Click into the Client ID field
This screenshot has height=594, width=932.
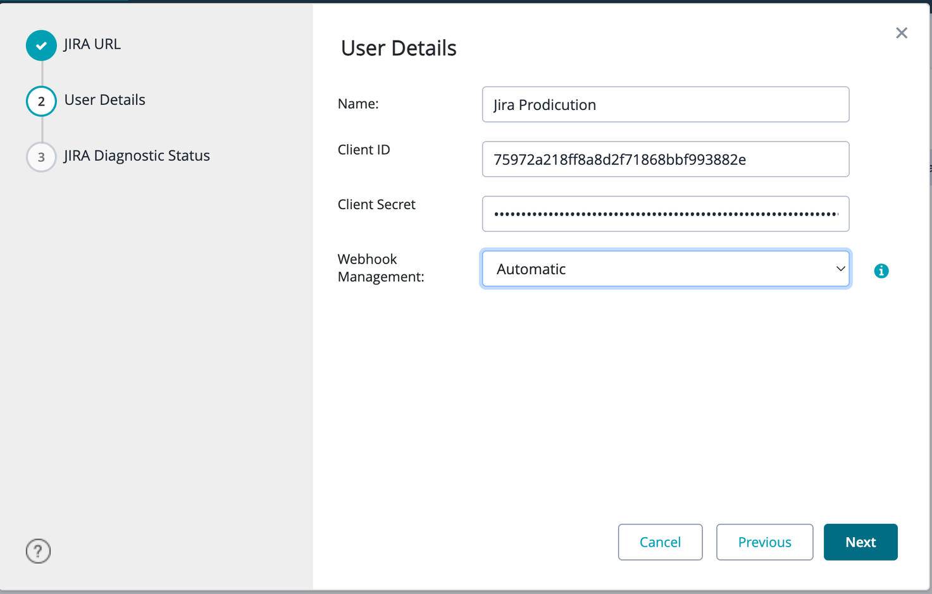pyautogui.click(x=665, y=159)
